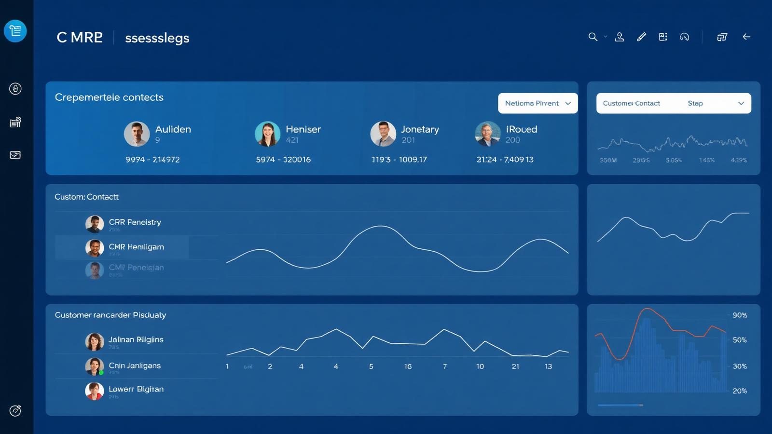Click x-axis label 21 on line chart
772x434 pixels.
click(515, 366)
